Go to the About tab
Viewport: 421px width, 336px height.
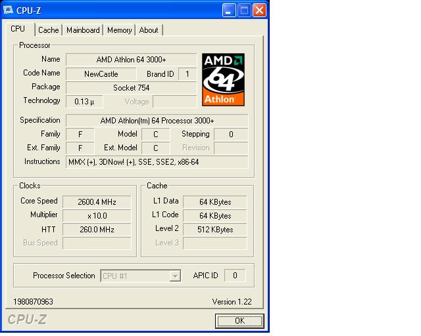pos(149,30)
